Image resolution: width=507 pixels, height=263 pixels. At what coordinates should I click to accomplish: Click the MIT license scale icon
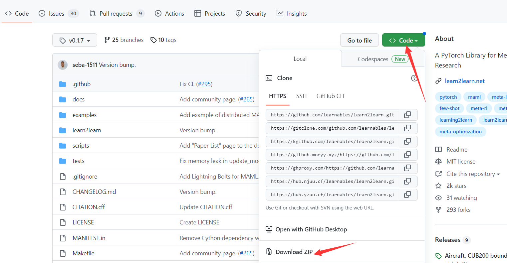coord(438,162)
